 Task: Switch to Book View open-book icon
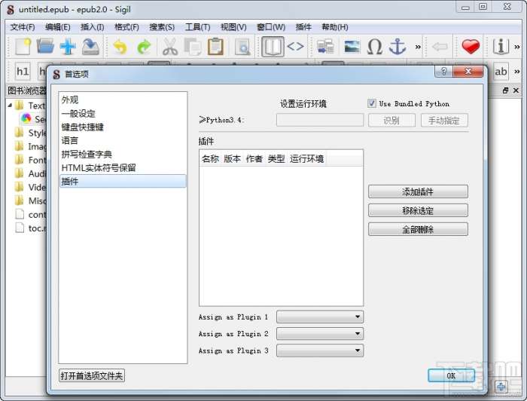point(273,47)
